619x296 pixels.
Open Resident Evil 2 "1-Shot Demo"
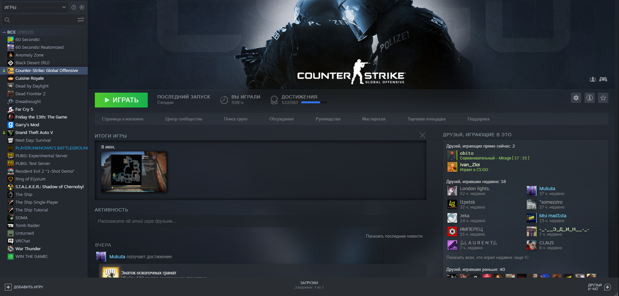coord(45,171)
